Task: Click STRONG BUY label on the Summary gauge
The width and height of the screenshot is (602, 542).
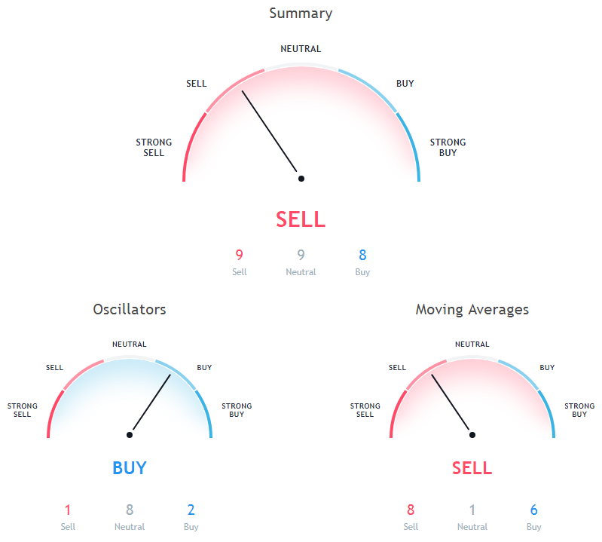Action: point(448,147)
